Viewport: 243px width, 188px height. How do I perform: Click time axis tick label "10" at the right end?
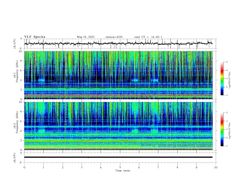216,167
